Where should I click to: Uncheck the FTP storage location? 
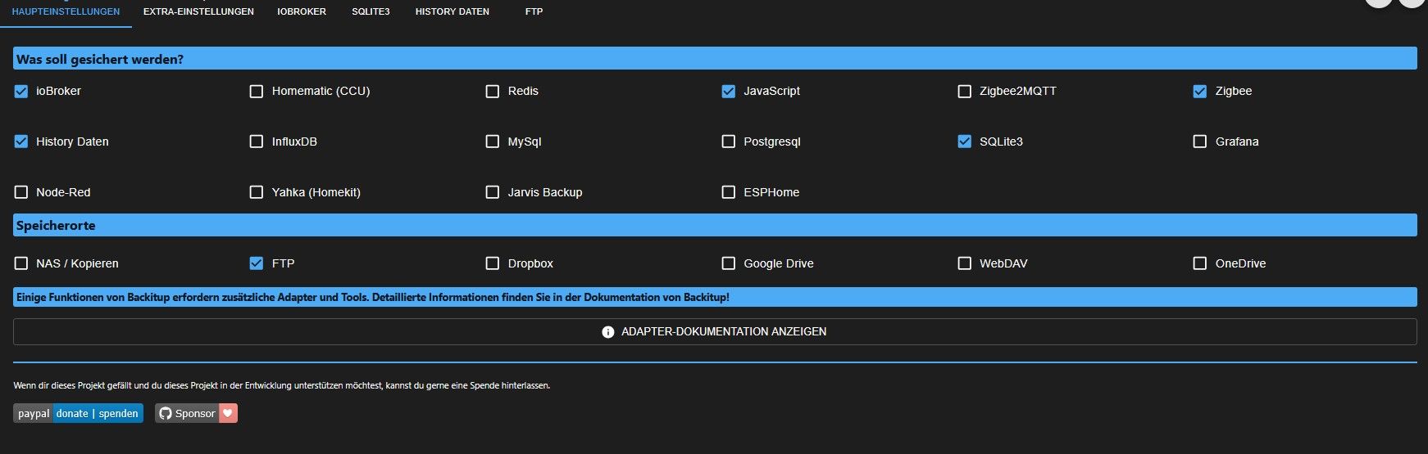click(x=257, y=263)
